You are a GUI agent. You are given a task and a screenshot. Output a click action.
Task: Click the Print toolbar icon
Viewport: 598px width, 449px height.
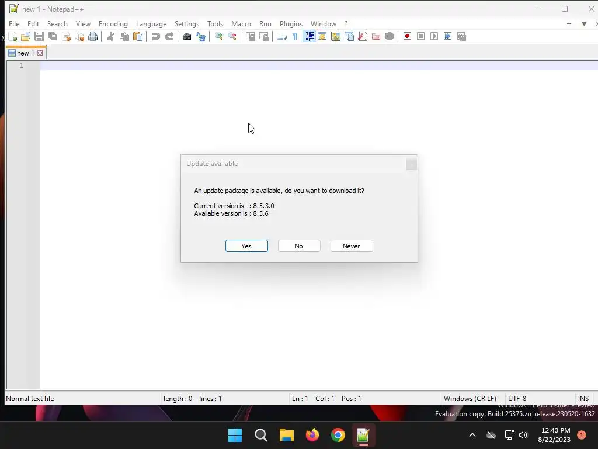pyautogui.click(x=93, y=36)
